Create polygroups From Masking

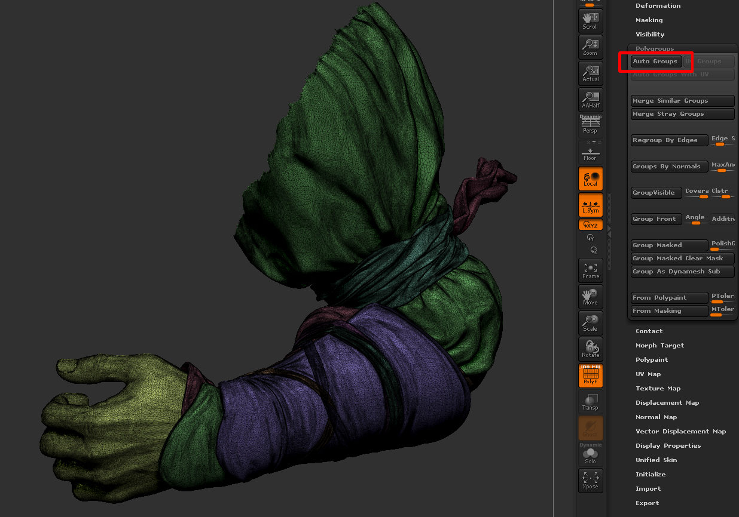coord(670,311)
